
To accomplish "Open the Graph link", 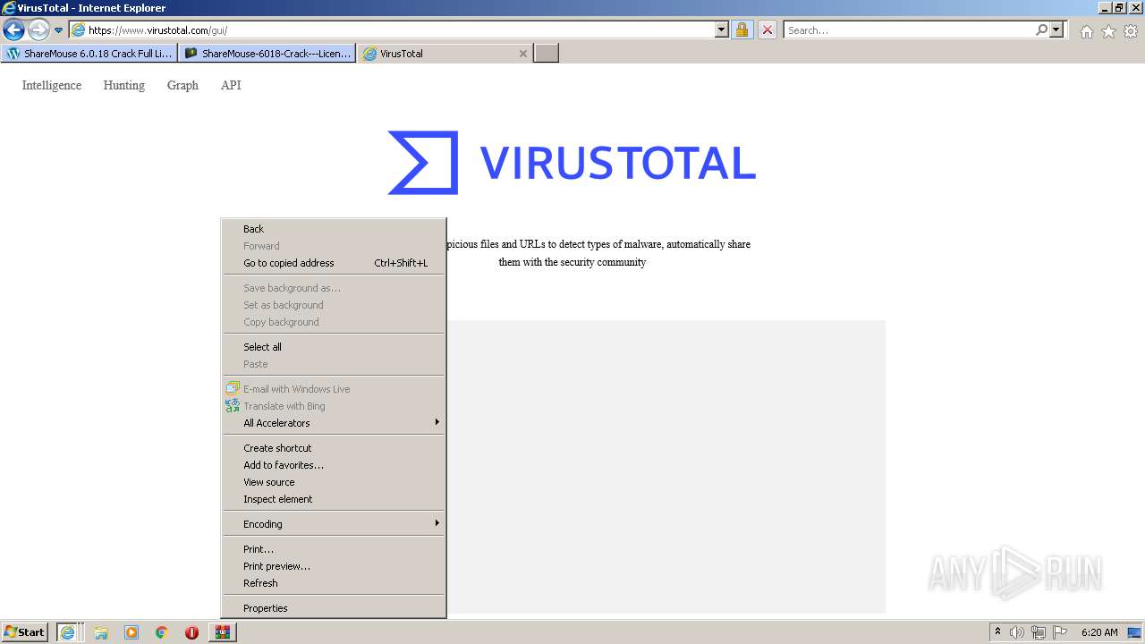I will [182, 86].
